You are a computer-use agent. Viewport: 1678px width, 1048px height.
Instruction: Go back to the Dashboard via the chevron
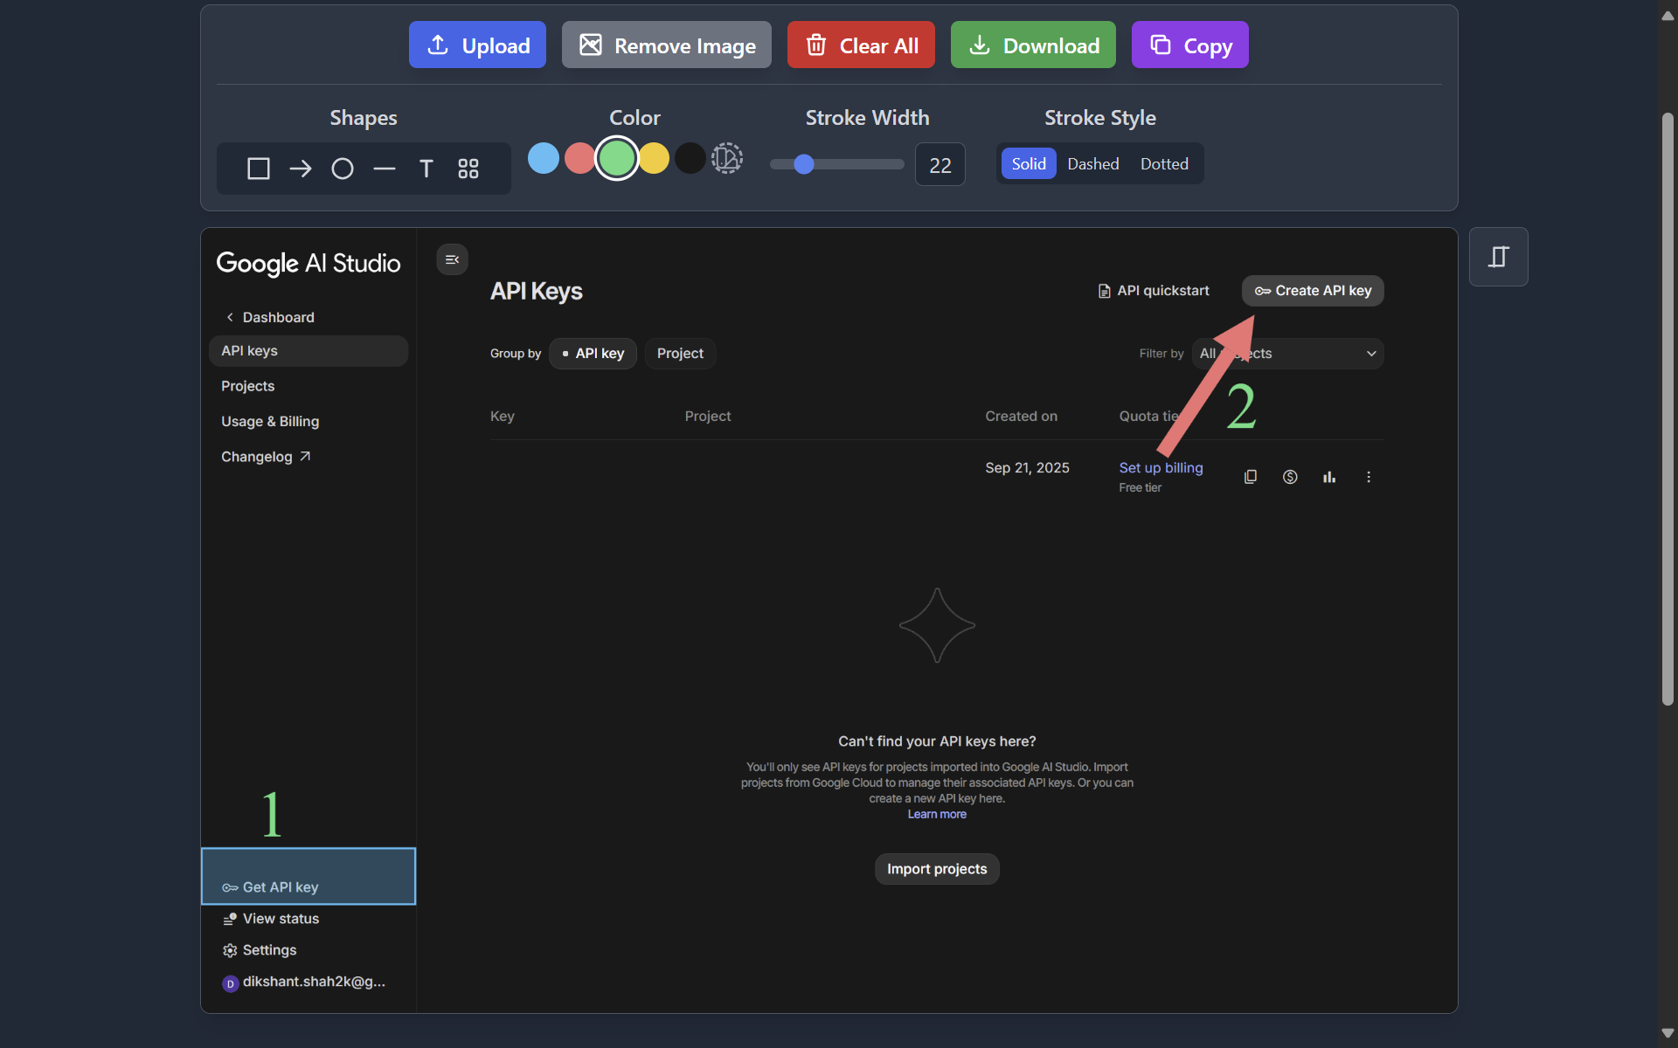coord(229,317)
